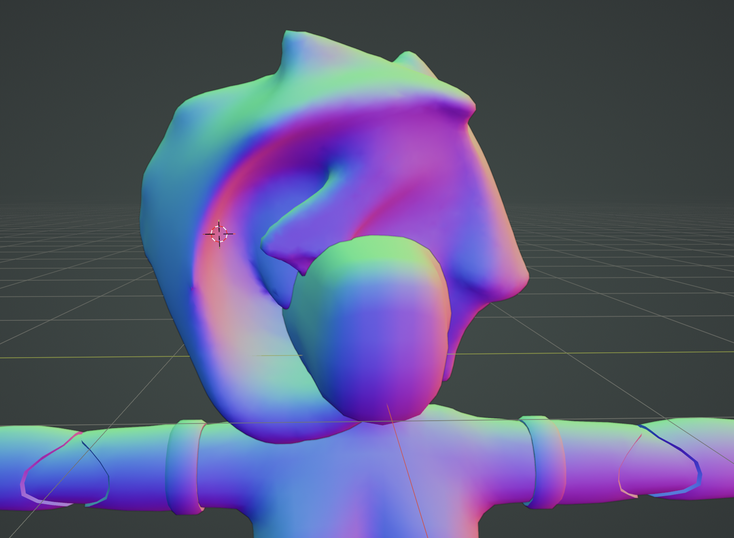Screen dimensions: 734x538
Task: Click the shorter hair spike at top right
Action: pyautogui.click(x=409, y=59)
